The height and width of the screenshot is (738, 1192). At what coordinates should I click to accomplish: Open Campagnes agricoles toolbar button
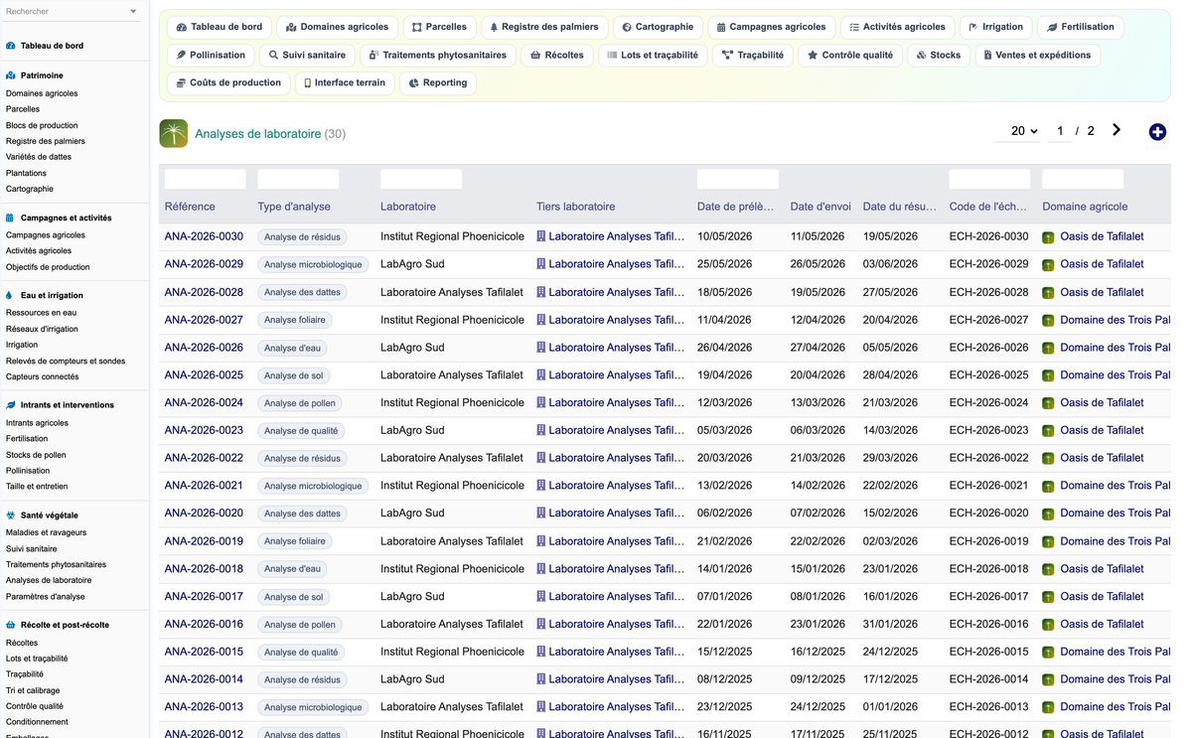[x=771, y=27]
